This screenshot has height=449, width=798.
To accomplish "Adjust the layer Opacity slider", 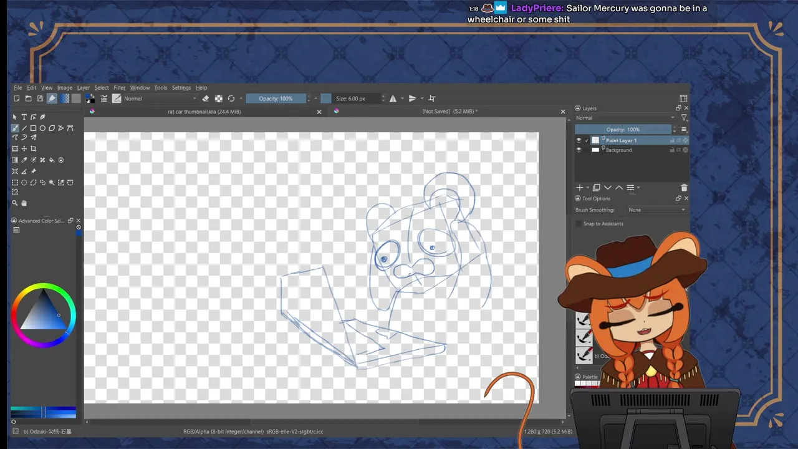I will point(623,130).
